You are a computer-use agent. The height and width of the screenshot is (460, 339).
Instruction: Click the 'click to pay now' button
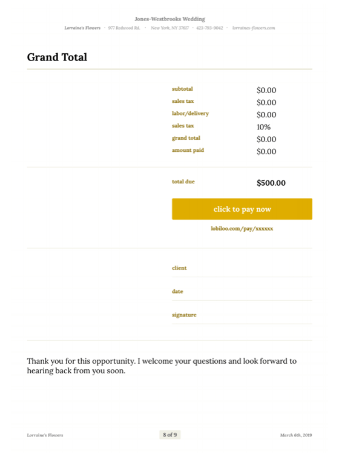(x=242, y=209)
